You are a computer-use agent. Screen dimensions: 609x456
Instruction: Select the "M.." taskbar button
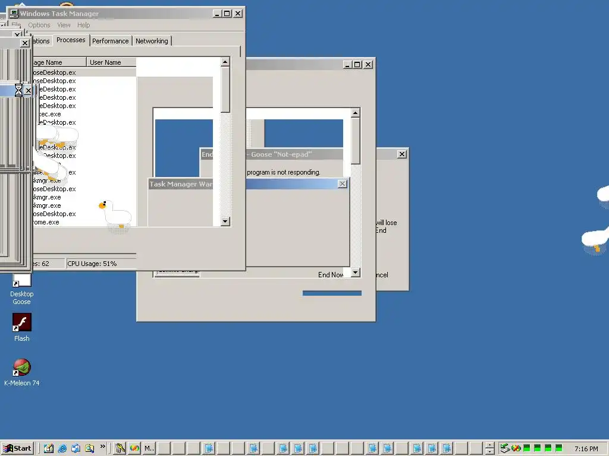coord(149,448)
